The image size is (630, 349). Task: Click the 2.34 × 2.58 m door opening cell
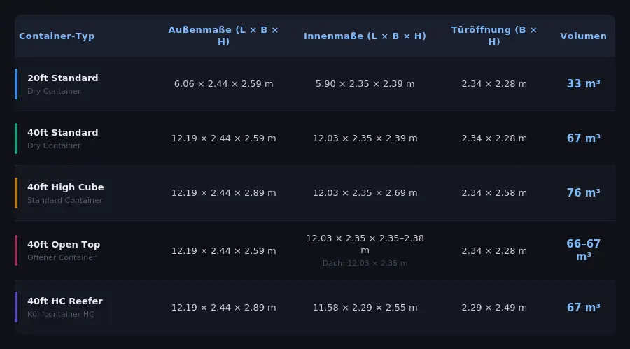494,193
